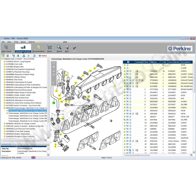Viewport: 196px width, 196px height.
Task: Click yellow callout 23 in the diagram
Action: tap(89, 97)
